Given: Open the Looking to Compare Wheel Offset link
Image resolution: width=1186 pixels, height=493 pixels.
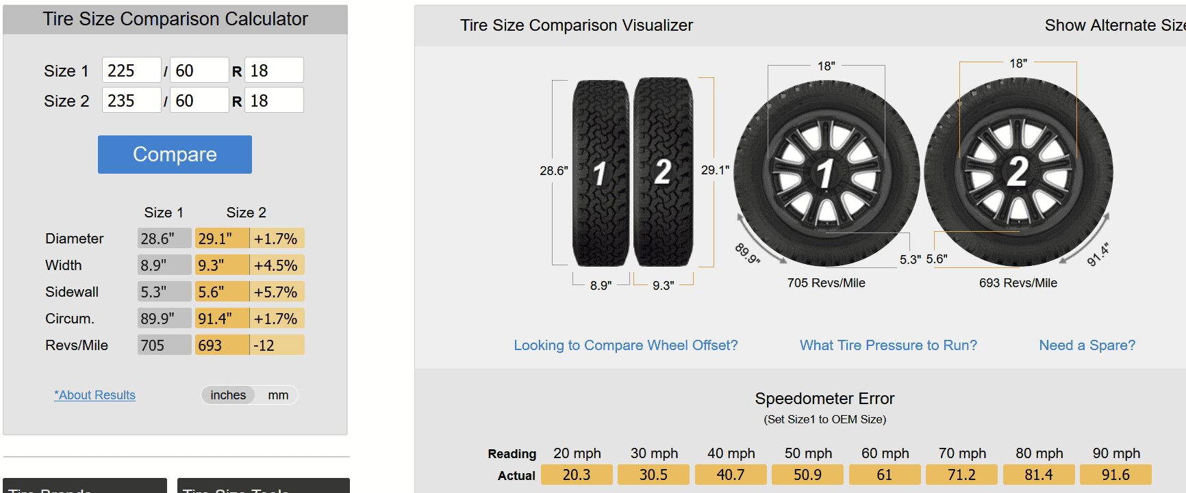Looking at the screenshot, I should tap(625, 345).
